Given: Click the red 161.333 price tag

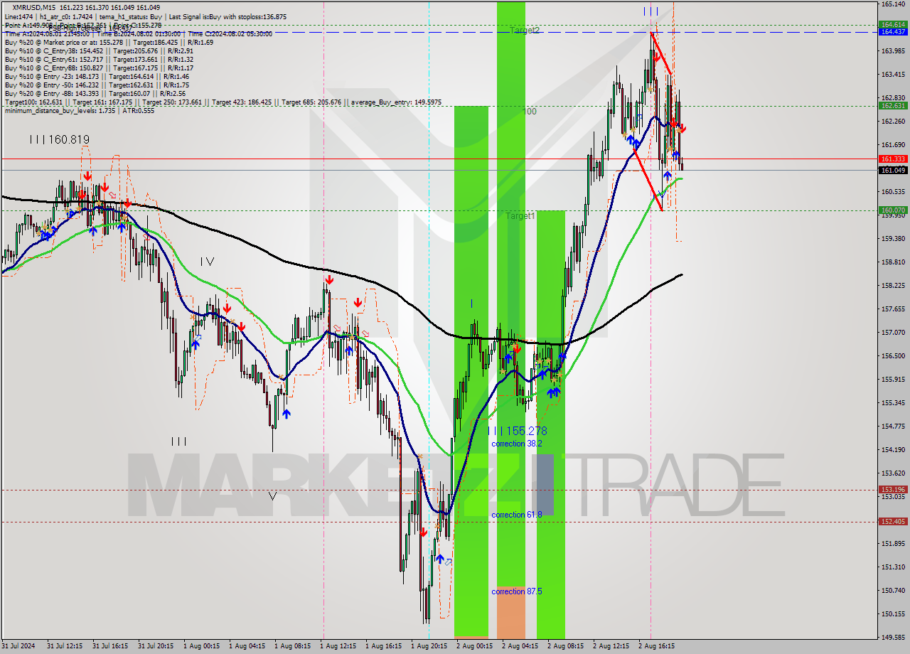Looking at the screenshot, I should tap(893, 159).
